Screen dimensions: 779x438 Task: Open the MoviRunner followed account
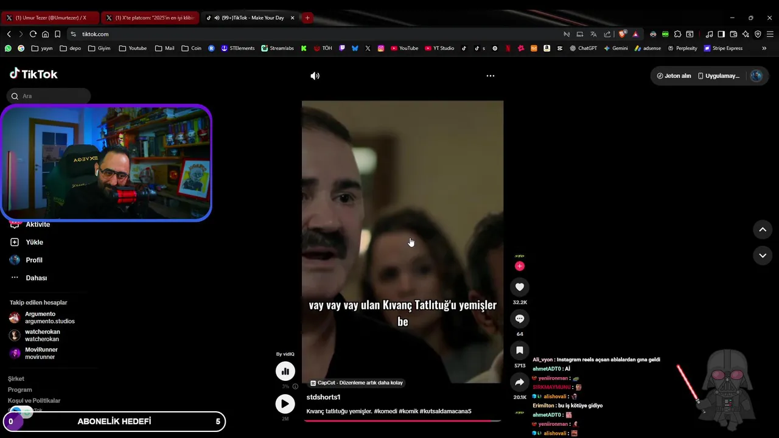(x=33, y=353)
